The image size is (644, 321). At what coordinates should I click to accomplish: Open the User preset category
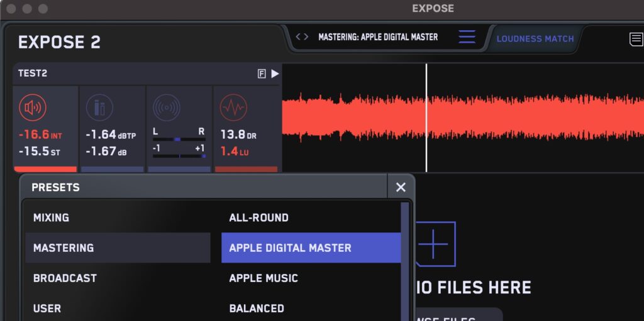tap(47, 308)
